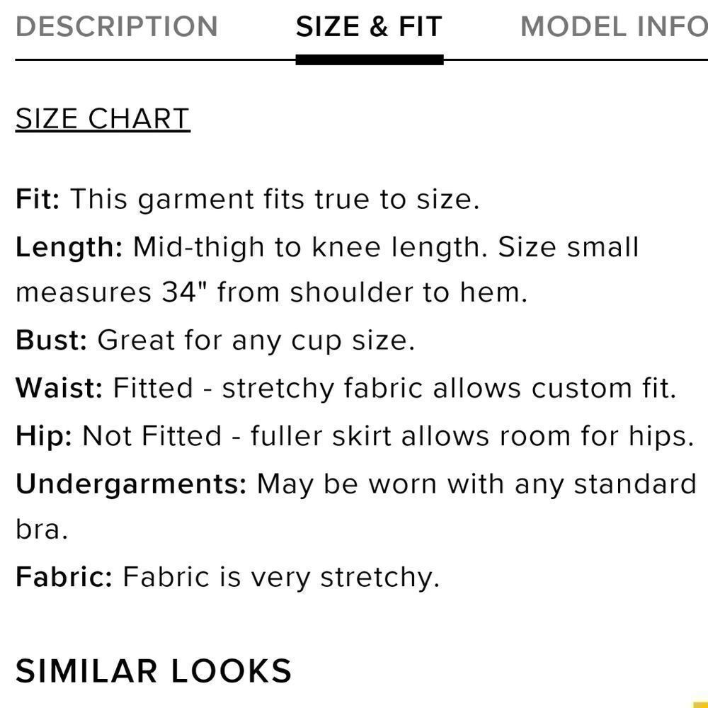Screen dimensions: 708x708
Task: Click the "Great for any cup size" text
Action: click(255, 341)
